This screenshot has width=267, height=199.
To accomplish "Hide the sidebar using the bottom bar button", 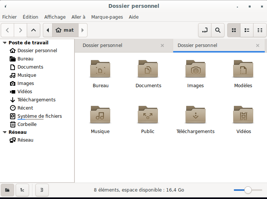I will click(x=42, y=190).
